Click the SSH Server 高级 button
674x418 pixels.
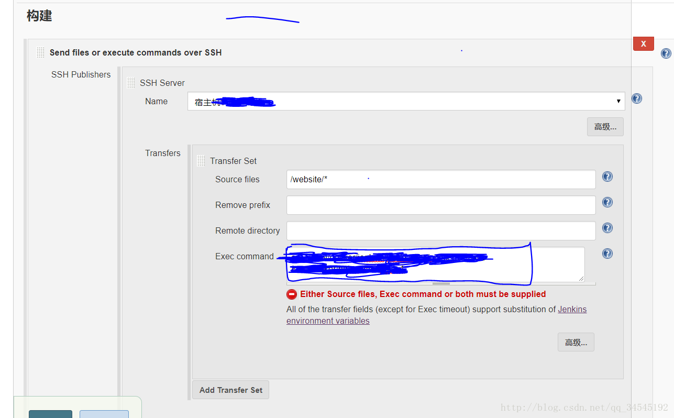(605, 127)
